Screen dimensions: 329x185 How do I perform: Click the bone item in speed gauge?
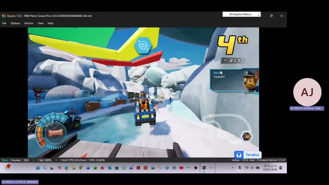56,133
